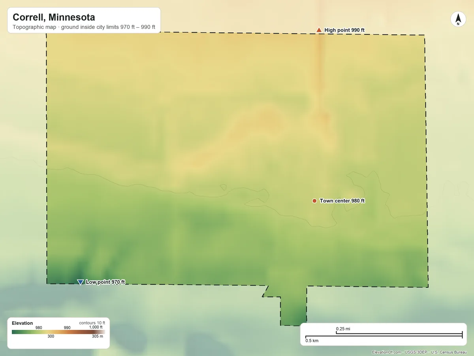Click the "300" meter legend tick label
474x356 pixels.
(x=51, y=336)
